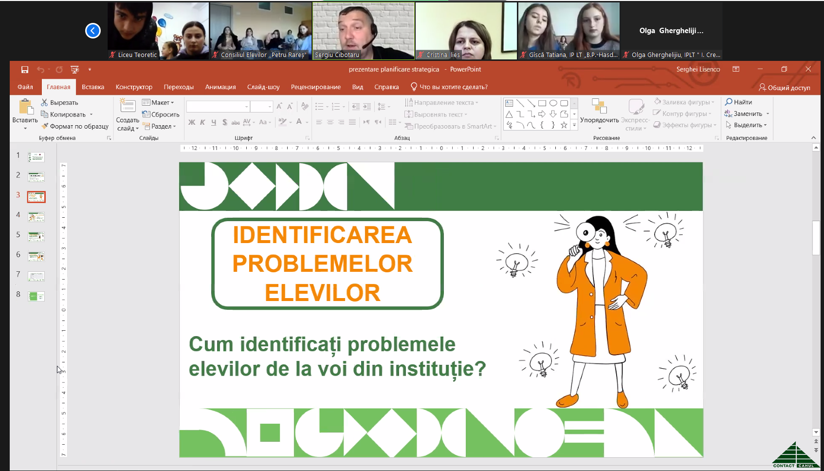Open the Layout (Макет) dropdown

pos(158,102)
